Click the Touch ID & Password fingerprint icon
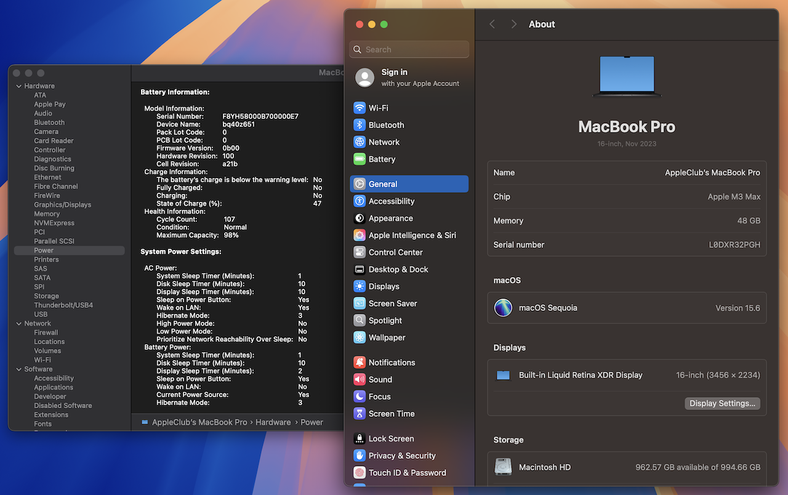 click(360, 473)
